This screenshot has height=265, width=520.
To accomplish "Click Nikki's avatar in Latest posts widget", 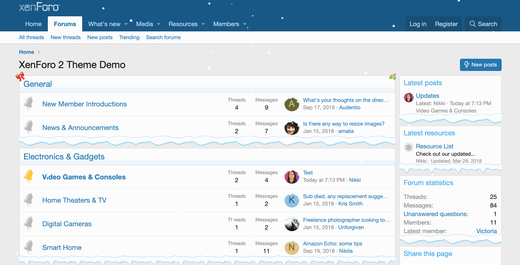I will [408, 97].
